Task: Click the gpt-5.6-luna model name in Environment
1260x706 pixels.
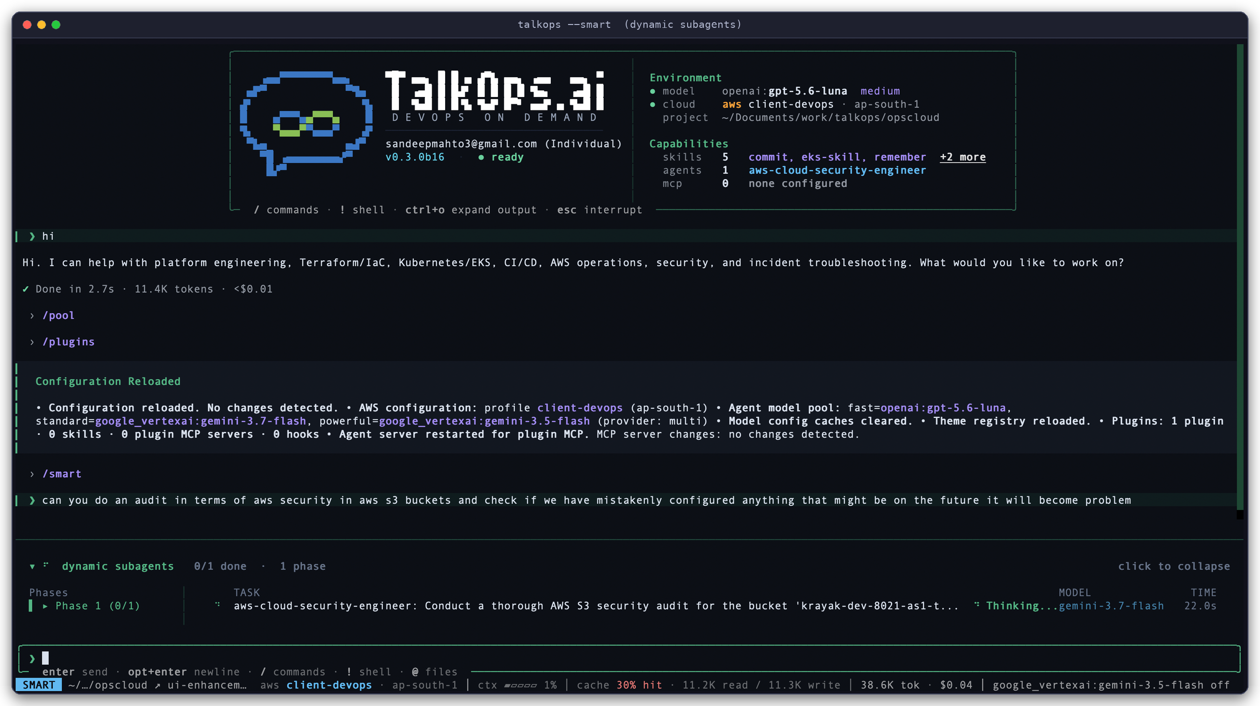Action: [808, 91]
